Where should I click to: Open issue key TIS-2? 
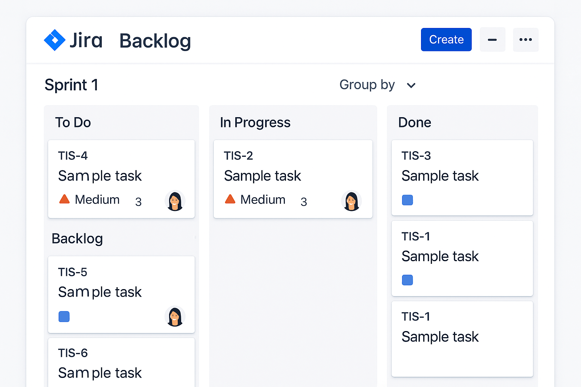(238, 156)
